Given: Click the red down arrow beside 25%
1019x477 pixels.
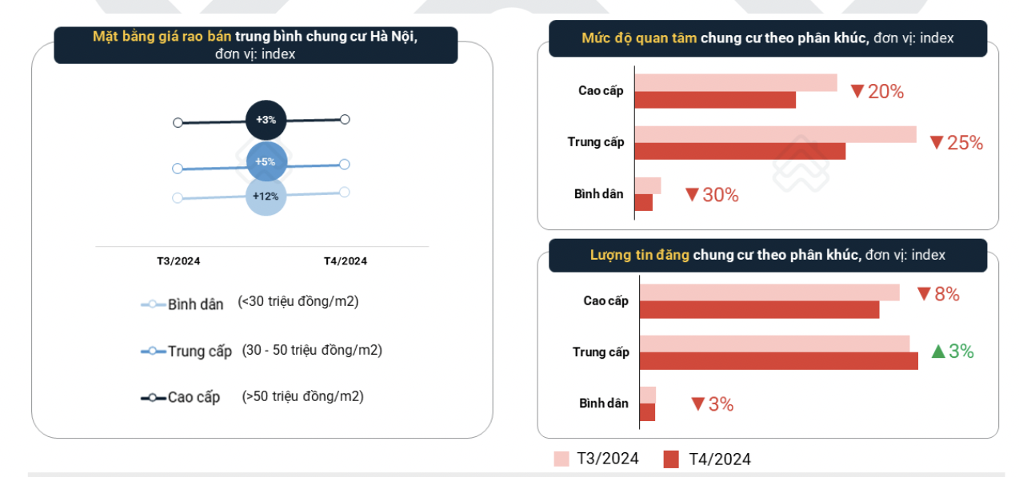Looking at the screenshot, I should pos(937,143).
